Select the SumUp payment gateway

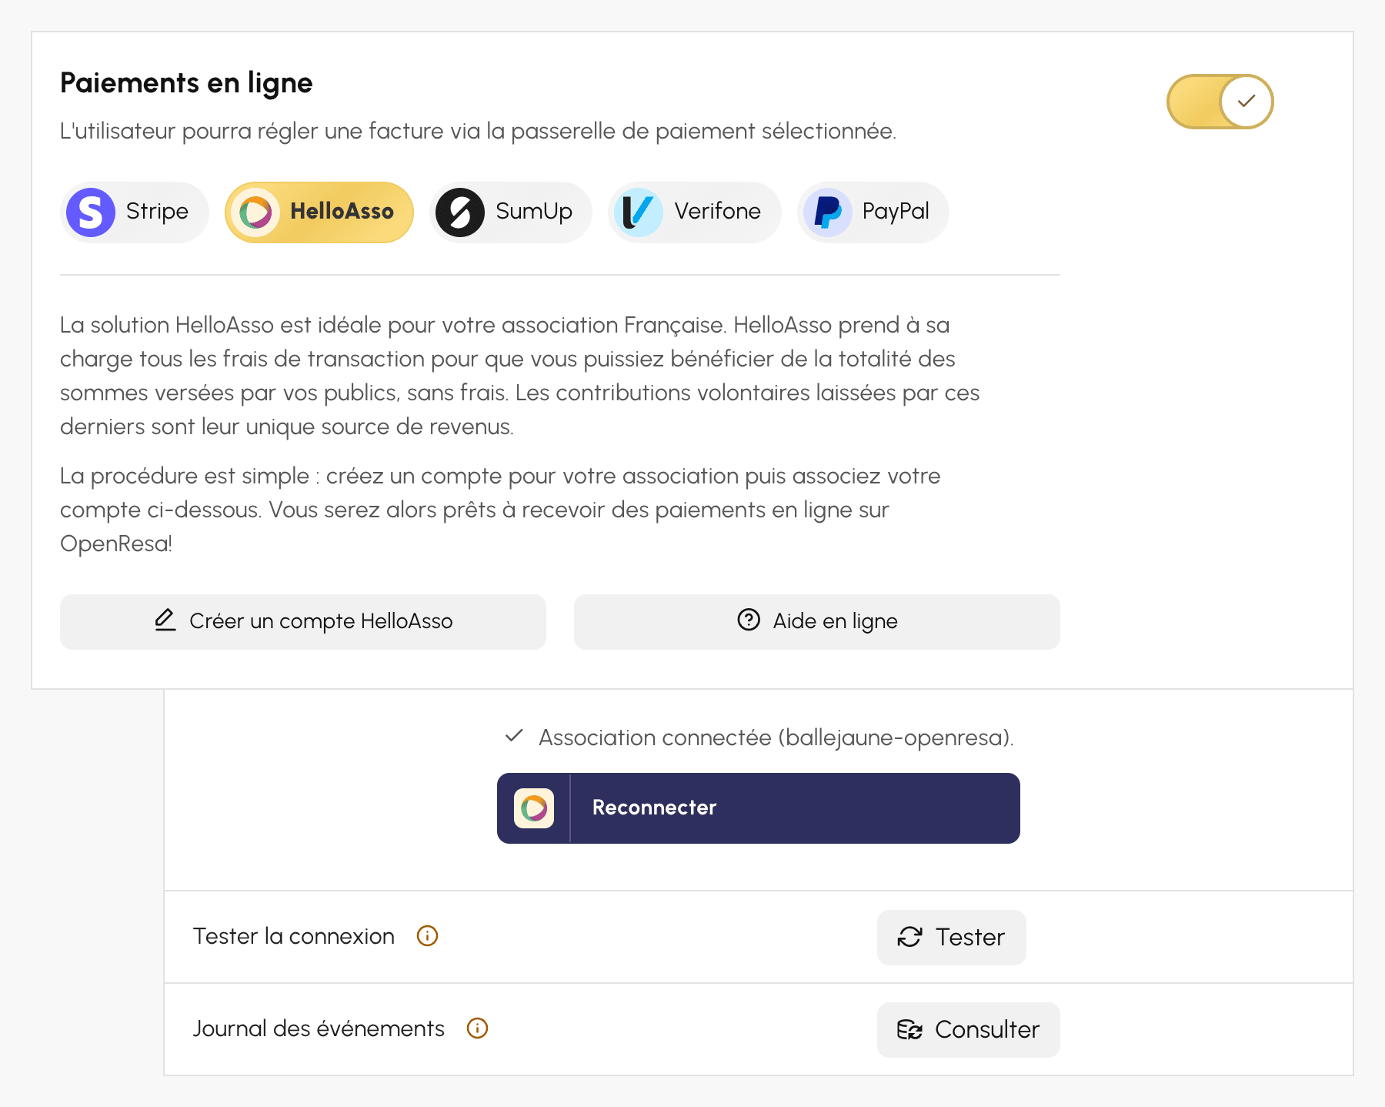pyautogui.click(x=511, y=212)
